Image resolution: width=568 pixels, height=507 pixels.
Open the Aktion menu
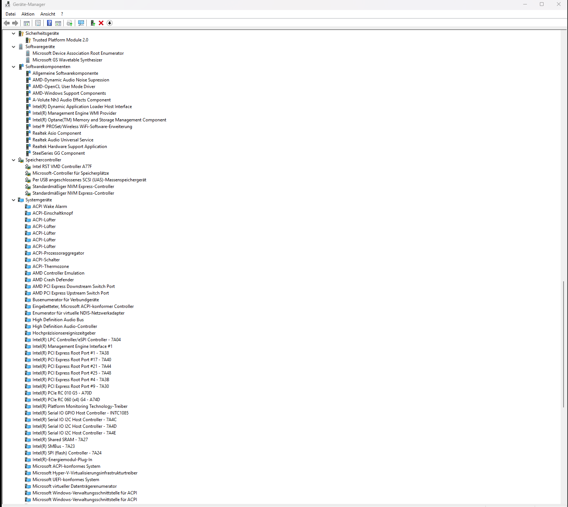coord(28,14)
